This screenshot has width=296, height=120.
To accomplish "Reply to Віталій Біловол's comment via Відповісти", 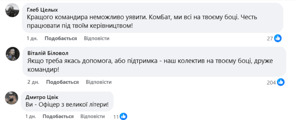I will [x=99, y=82].
